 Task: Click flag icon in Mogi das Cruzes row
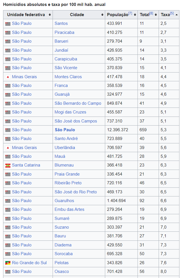pyautogui.click(x=8, y=112)
